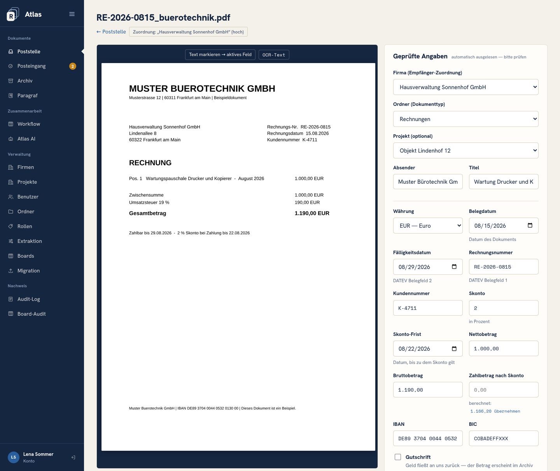
Task: Open the Skonto-Frist calendar picker icon
Action: [454, 348]
